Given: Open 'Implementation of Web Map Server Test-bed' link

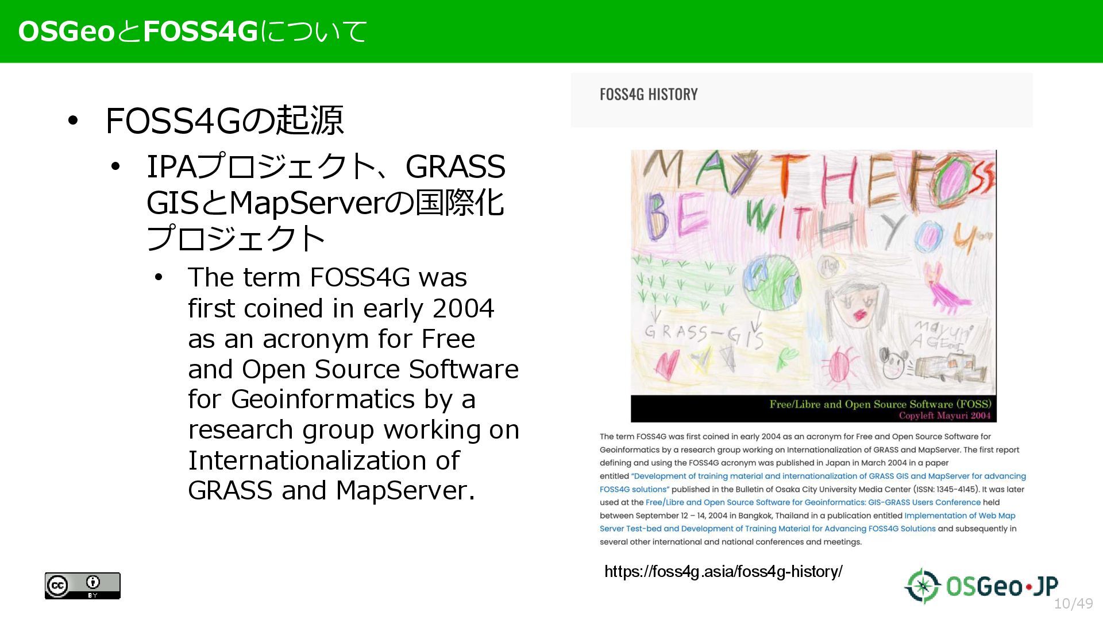Looking at the screenshot, I should click(959, 516).
